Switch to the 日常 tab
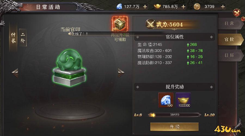 [x=229, y=24]
